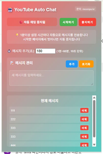Click the red status dot indicator
Image resolution: width=103 pixels, height=154 pixels.
click(21, 22)
